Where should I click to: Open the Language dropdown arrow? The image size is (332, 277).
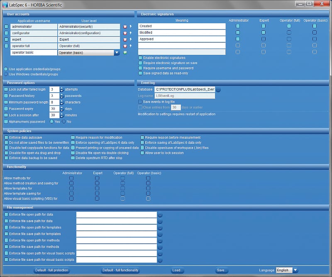[295, 270]
